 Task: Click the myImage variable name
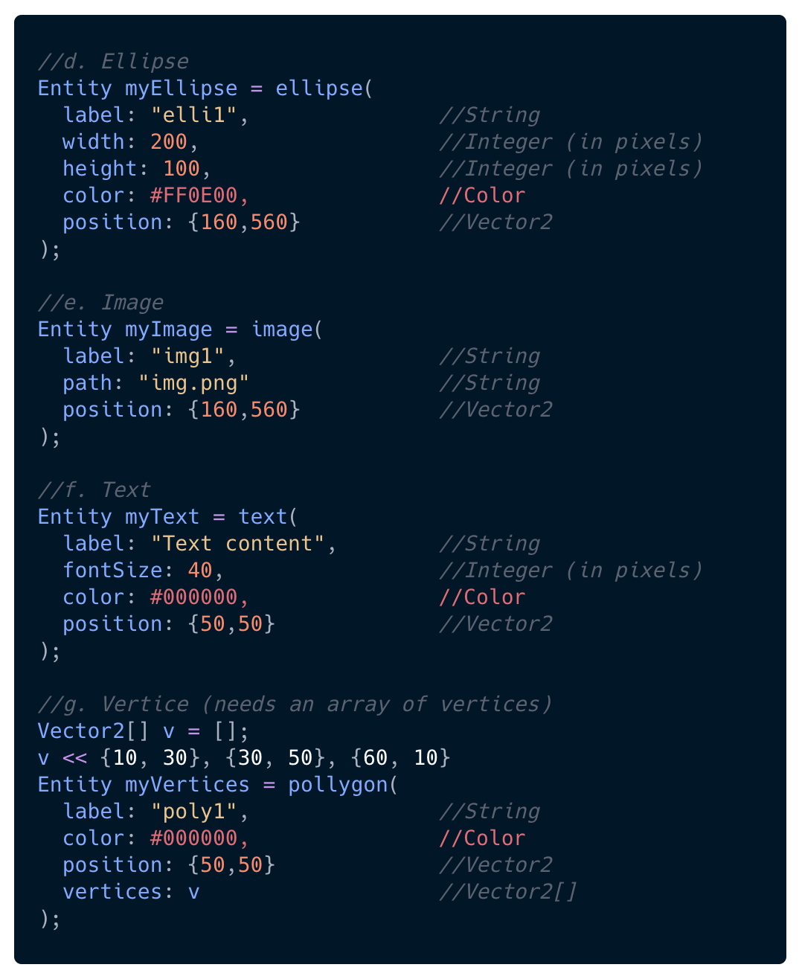point(169,330)
